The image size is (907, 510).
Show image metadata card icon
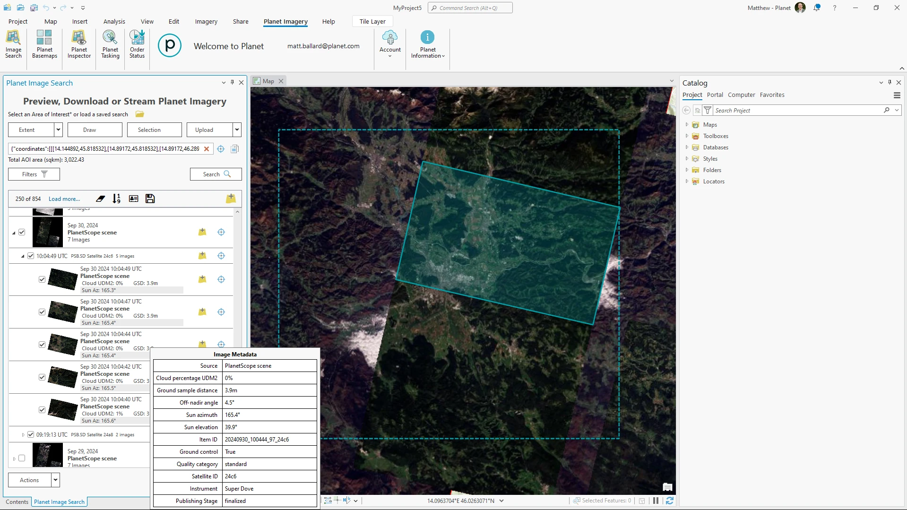(134, 199)
